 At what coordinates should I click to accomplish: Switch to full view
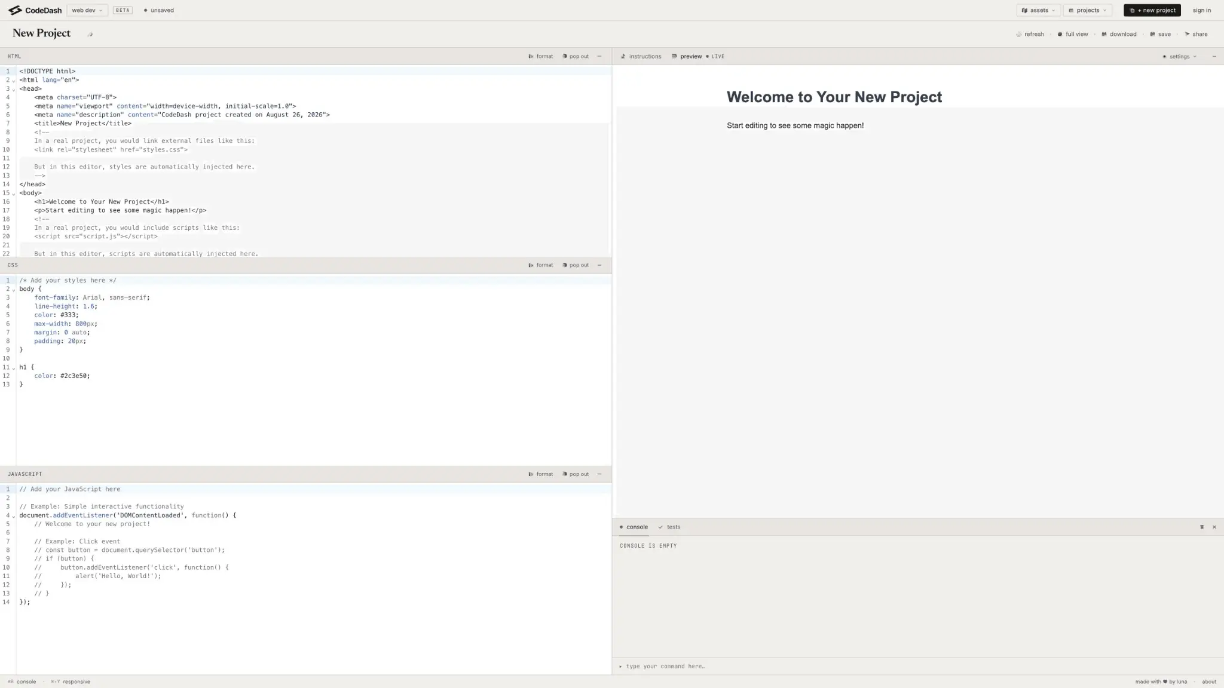(x=1073, y=34)
